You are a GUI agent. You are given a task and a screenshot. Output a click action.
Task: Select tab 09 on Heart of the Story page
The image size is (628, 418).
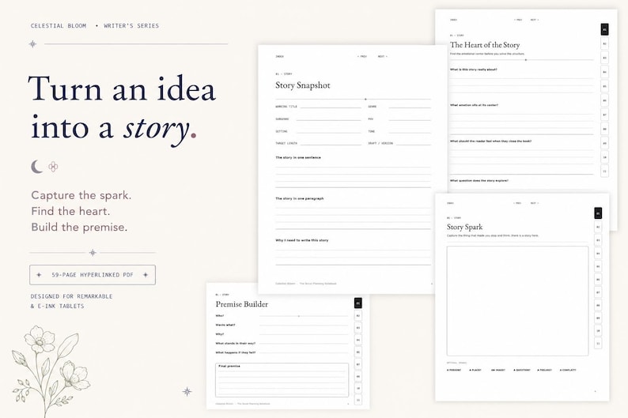pos(605,143)
